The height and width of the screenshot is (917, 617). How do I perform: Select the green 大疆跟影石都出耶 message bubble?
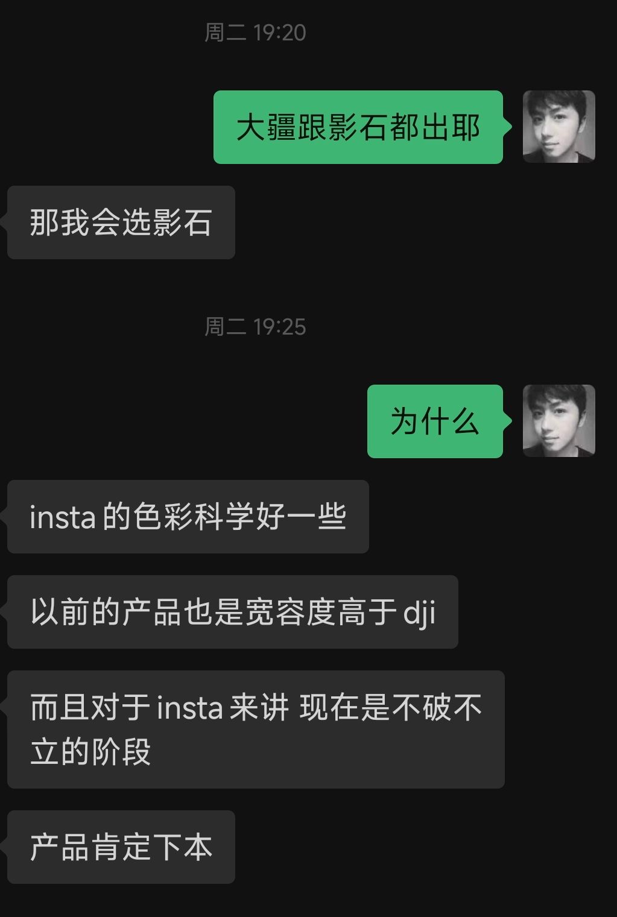pos(358,127)
